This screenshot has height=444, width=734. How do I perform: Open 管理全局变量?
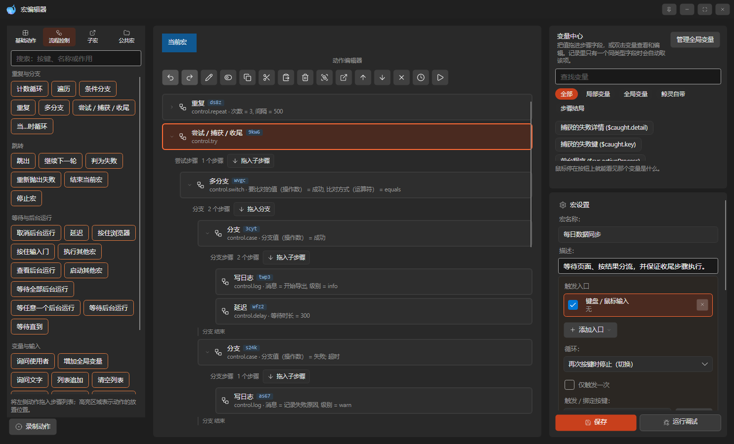pyautogui.click(x=695, y=39)
